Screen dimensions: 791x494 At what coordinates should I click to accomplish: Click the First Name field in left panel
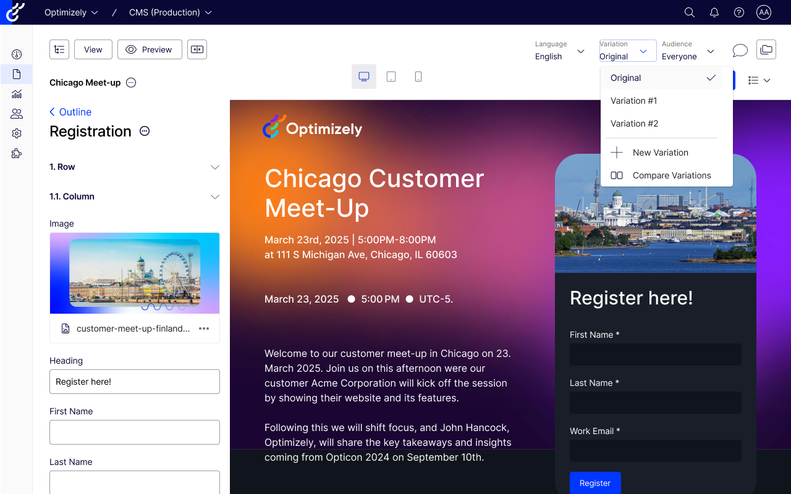[135, 432]
